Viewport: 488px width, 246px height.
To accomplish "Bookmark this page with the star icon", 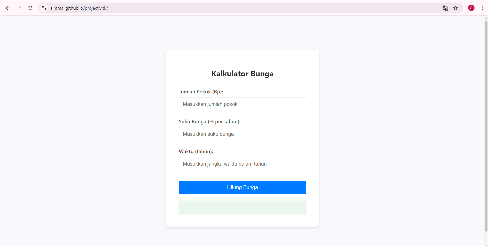I will 455,8.
